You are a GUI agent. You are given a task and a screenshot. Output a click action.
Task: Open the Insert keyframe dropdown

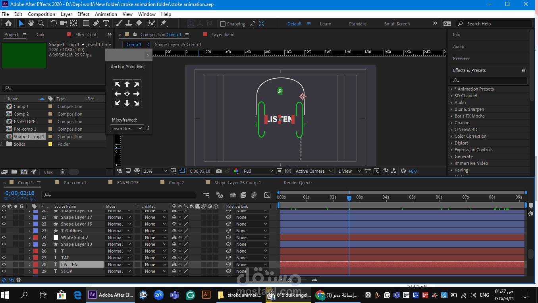127,129
